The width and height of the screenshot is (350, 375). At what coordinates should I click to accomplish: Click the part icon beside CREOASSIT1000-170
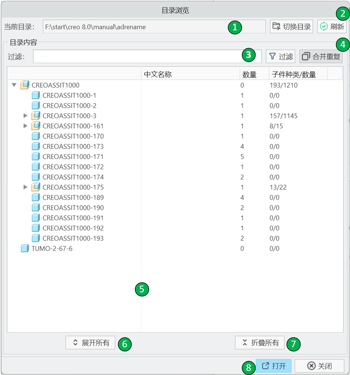(x=35, y=137)
